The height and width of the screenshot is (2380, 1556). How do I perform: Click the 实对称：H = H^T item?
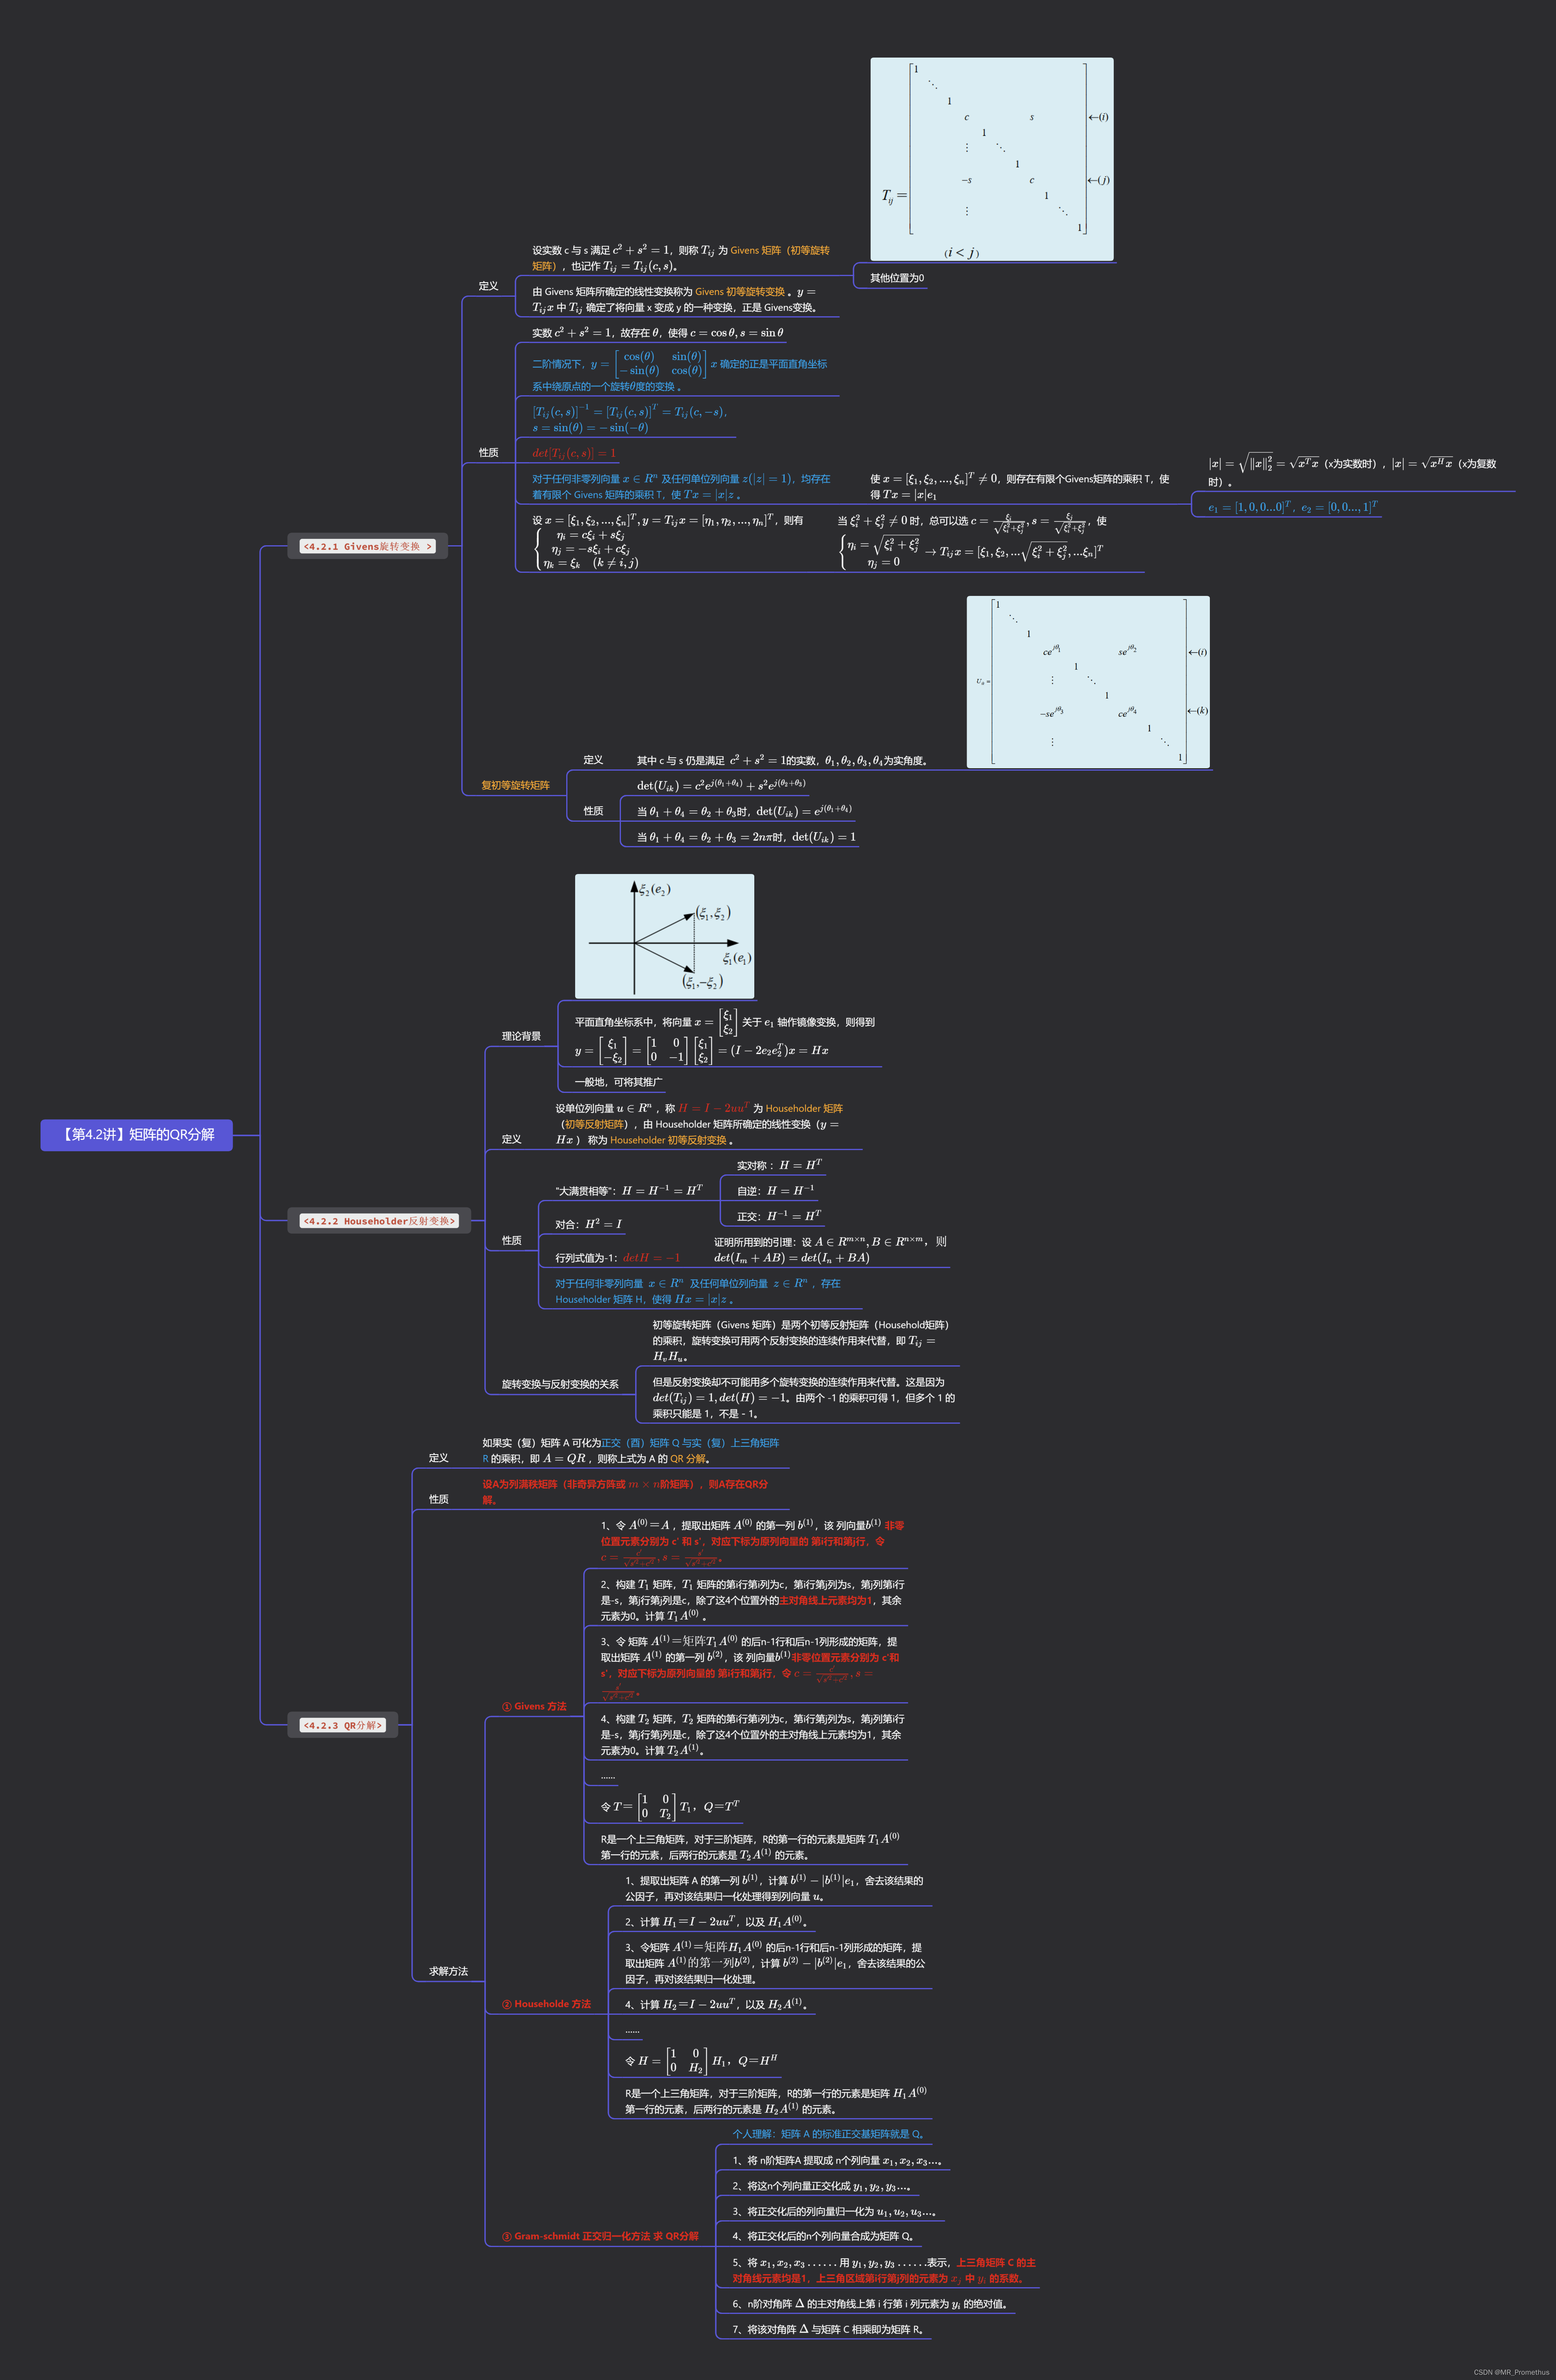[779, 1165]
